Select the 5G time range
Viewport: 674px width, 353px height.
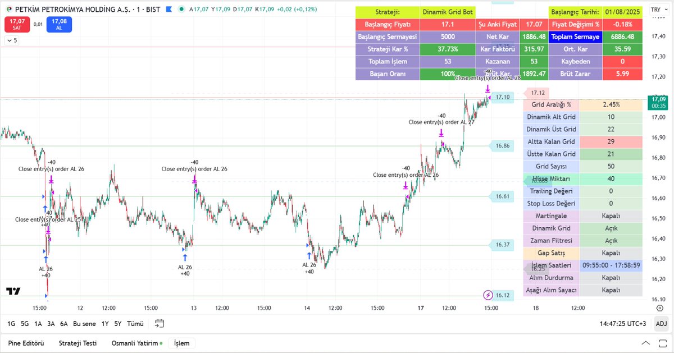pyautogui.click(x=25, y=324)
